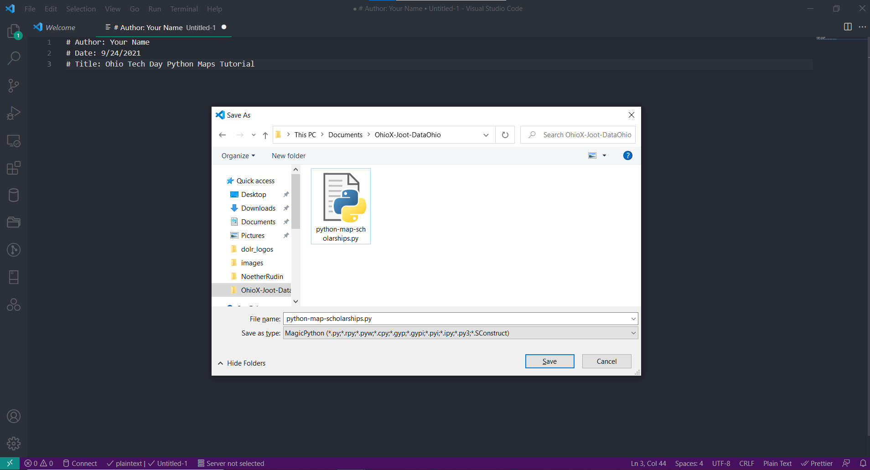Click This PC in the address path
The image size is (870, 470).
(305, 135)
